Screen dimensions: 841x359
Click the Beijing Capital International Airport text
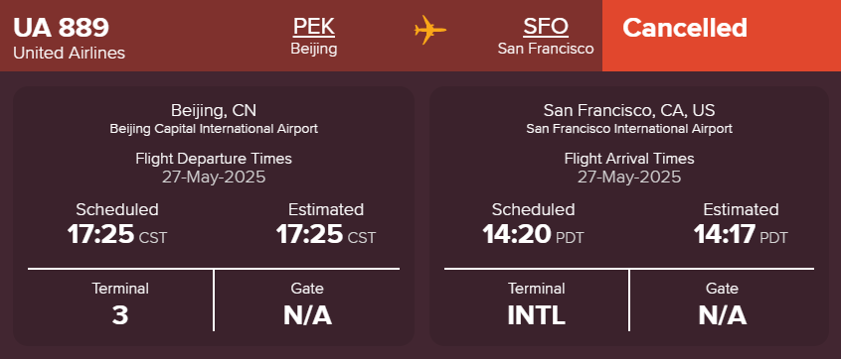pyautogui.click(x=214, y=129)
